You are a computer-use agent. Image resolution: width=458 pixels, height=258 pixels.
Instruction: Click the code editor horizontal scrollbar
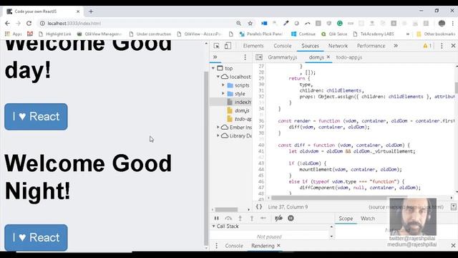coord(338,198)
